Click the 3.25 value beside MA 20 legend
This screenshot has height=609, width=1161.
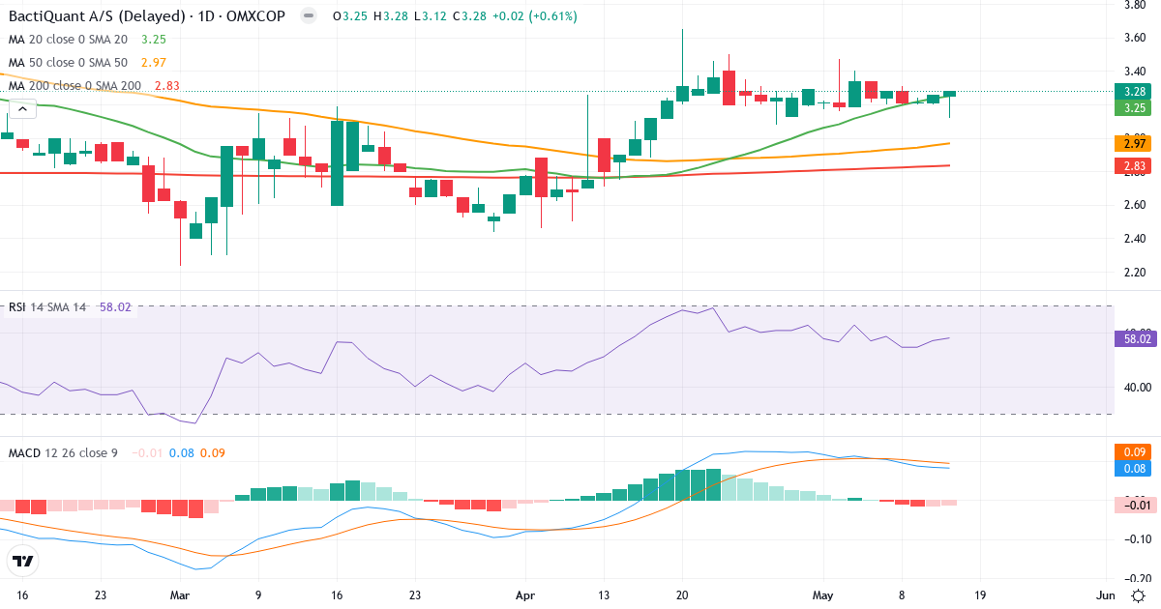pyautogui.click(x=154, y=40)
